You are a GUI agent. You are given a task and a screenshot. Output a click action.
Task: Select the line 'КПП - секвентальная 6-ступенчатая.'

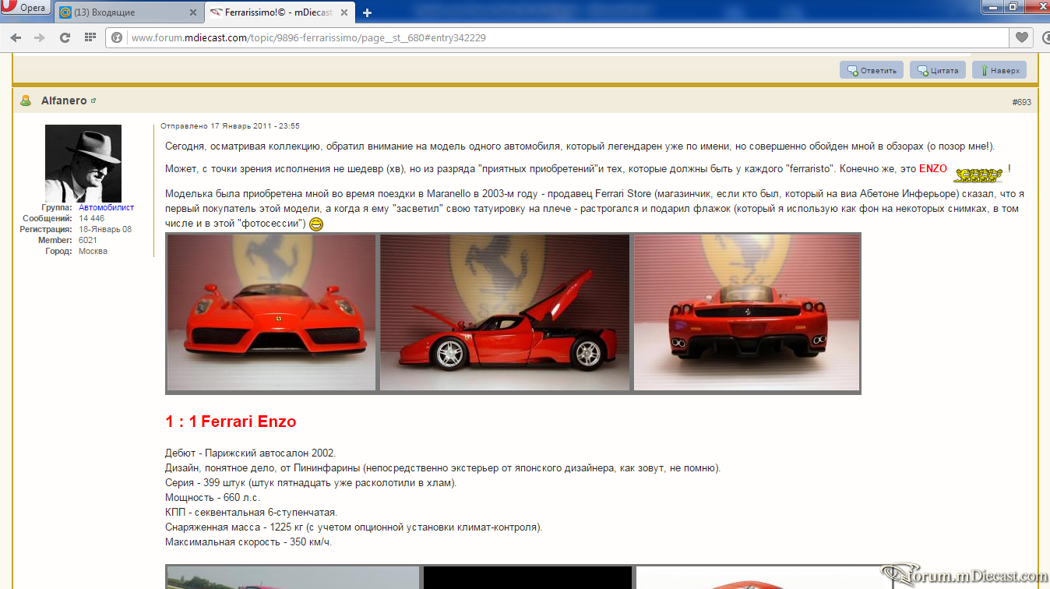click(x=251, y=513)
